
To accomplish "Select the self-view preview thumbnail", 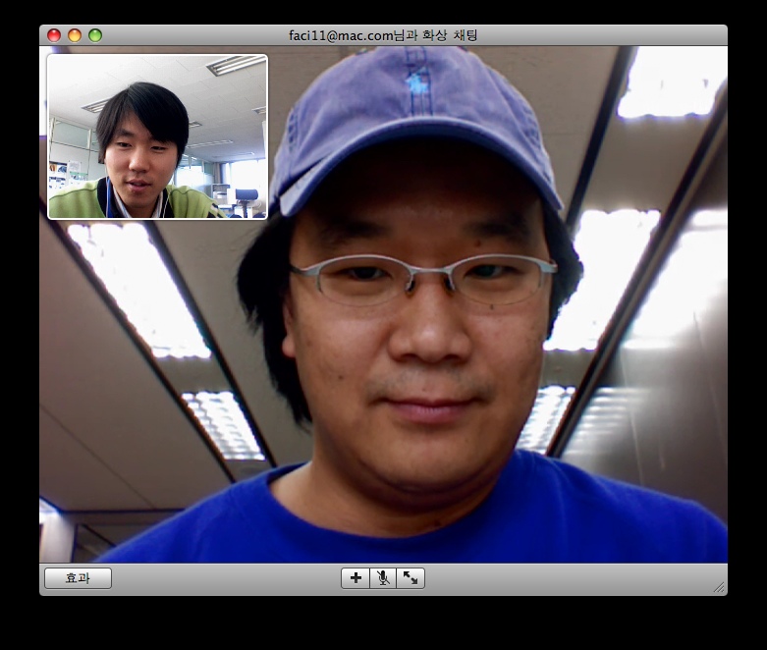I will (157, 136).
